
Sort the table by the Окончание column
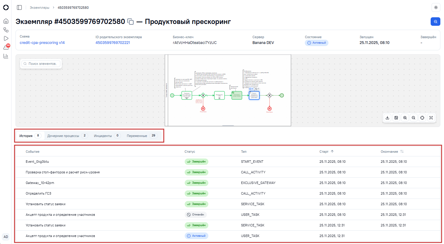point(392,152)
